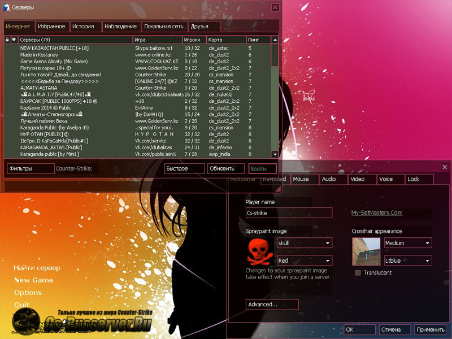
Task: Click the server list scrollbar down arrow
Action: (275, 154)
